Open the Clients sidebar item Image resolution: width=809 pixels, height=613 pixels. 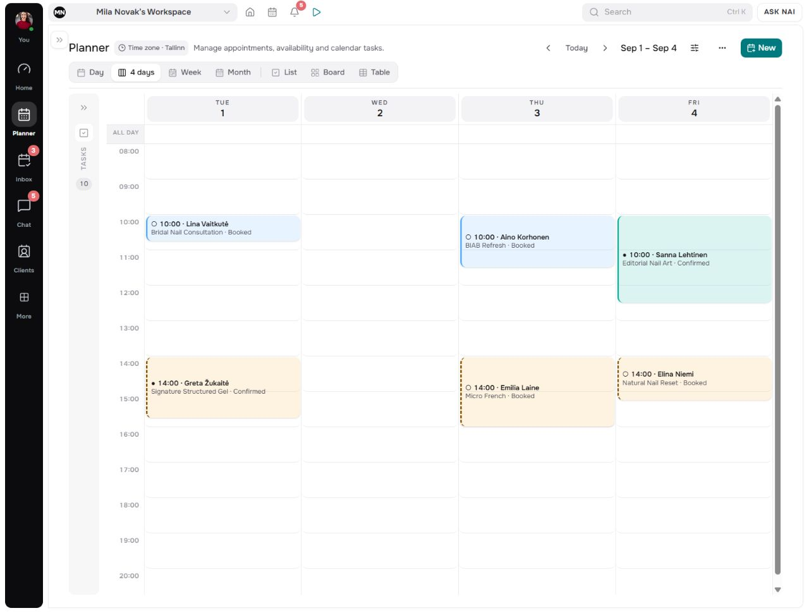point(24,258)
